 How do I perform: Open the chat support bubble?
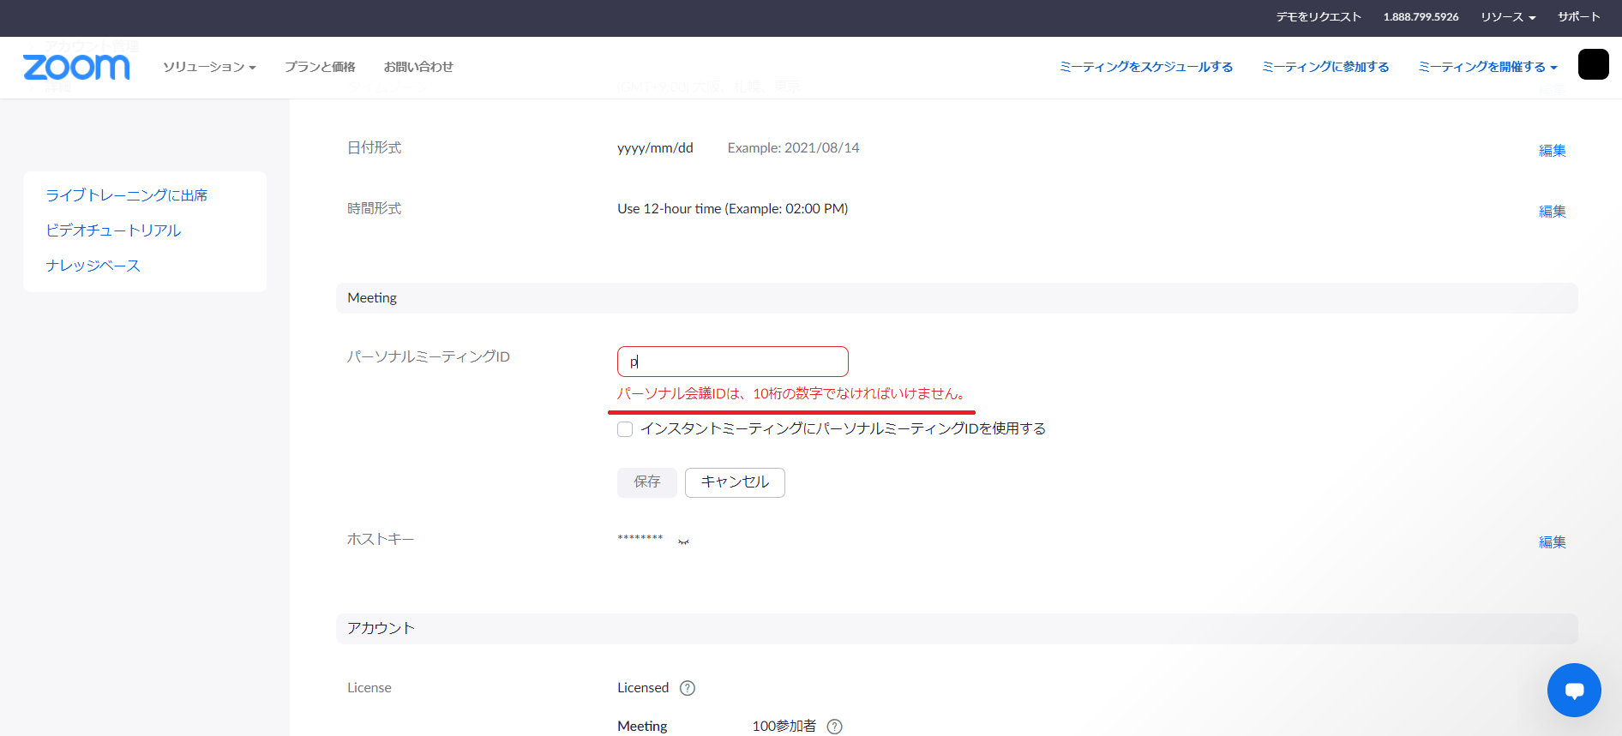pyautogui.click(x=1573, y=690)
